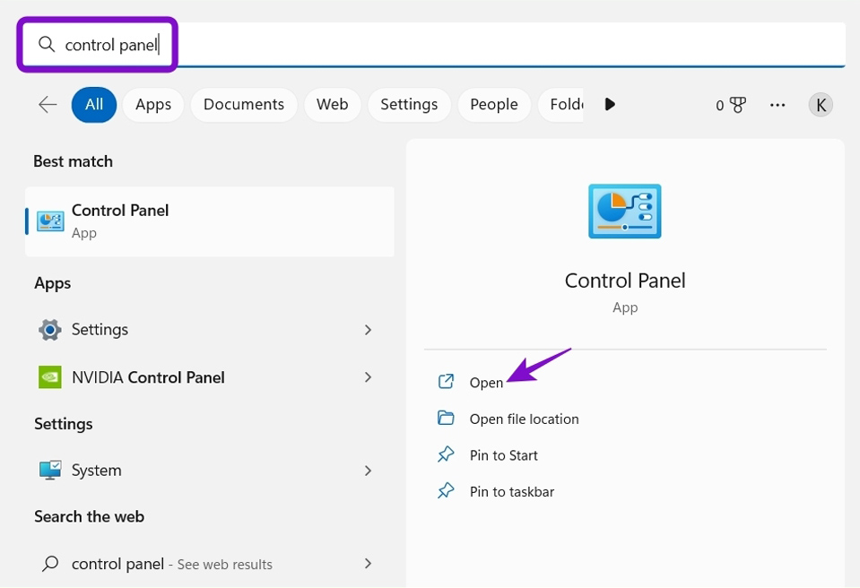
Task: Click the large Control Panel icon
Action: [625, 212]
